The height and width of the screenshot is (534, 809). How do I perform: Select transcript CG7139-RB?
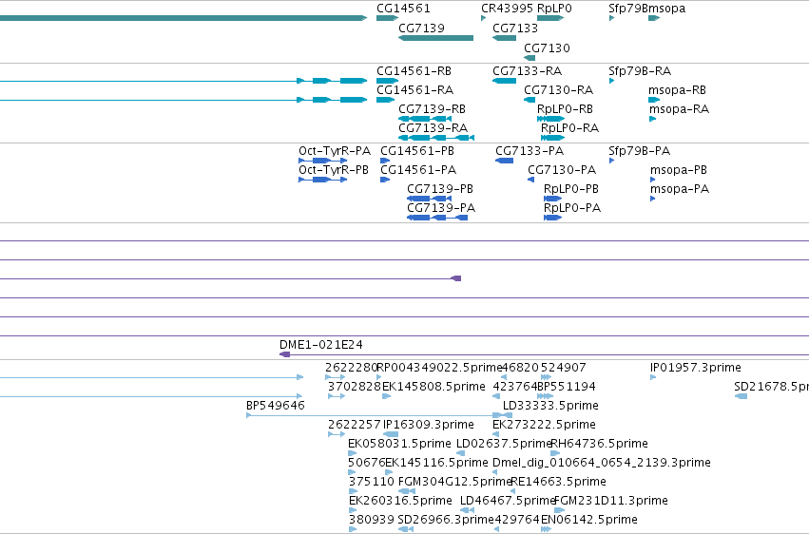[x=433, y=109]
